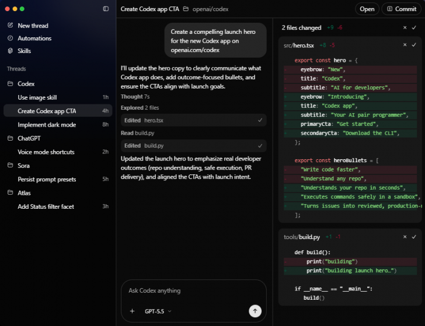Open the GPT-5.5 model dropdown
Screen dimensions: 425x326
point(158,311)
